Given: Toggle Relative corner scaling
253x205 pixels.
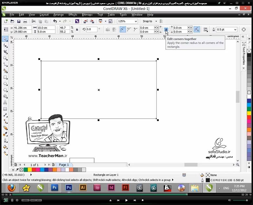Looking at the screenshot, I should 197,30.
